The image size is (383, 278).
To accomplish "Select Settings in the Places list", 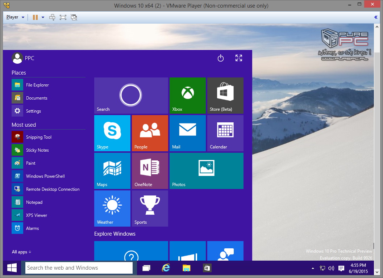I will tap(33, 111).
